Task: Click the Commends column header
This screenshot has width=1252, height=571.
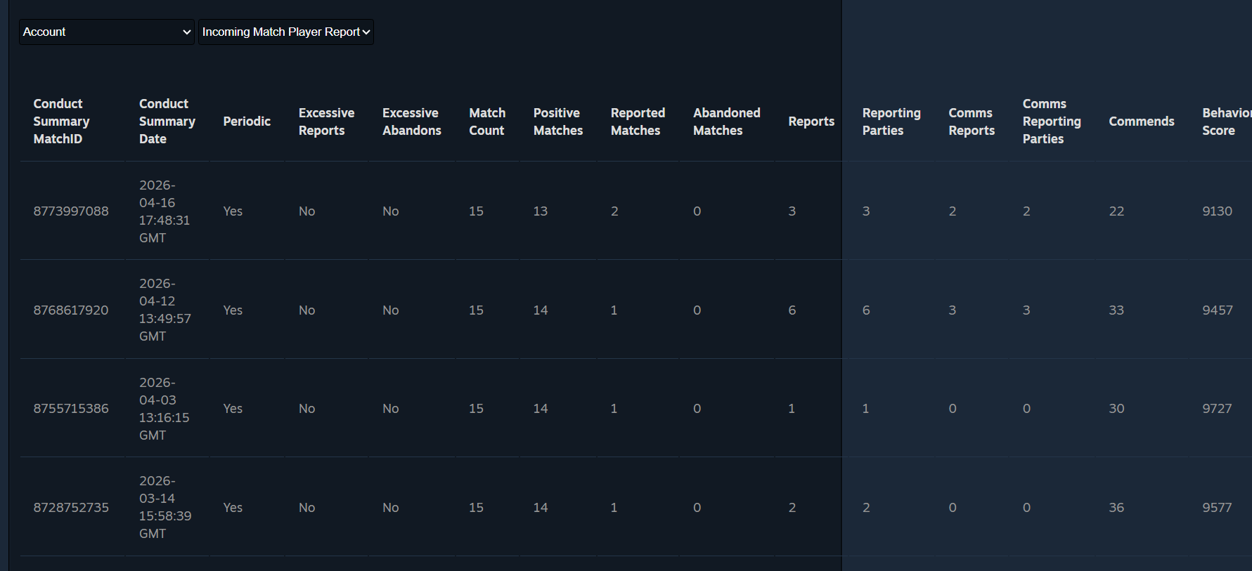Action: click(1142, 122)
